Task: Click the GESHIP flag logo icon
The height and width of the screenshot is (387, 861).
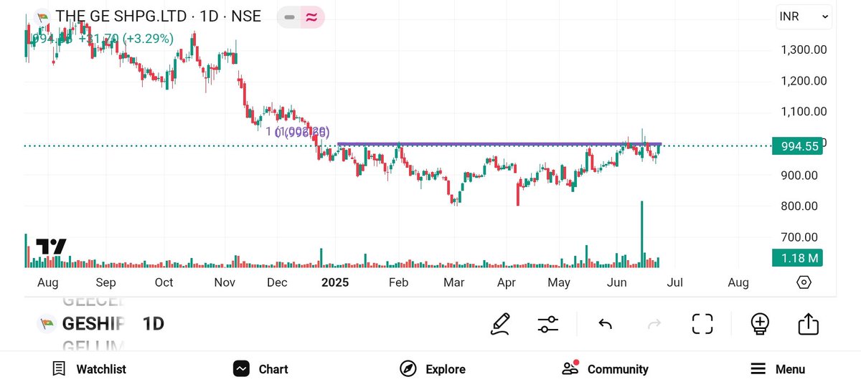Action: 46,324
